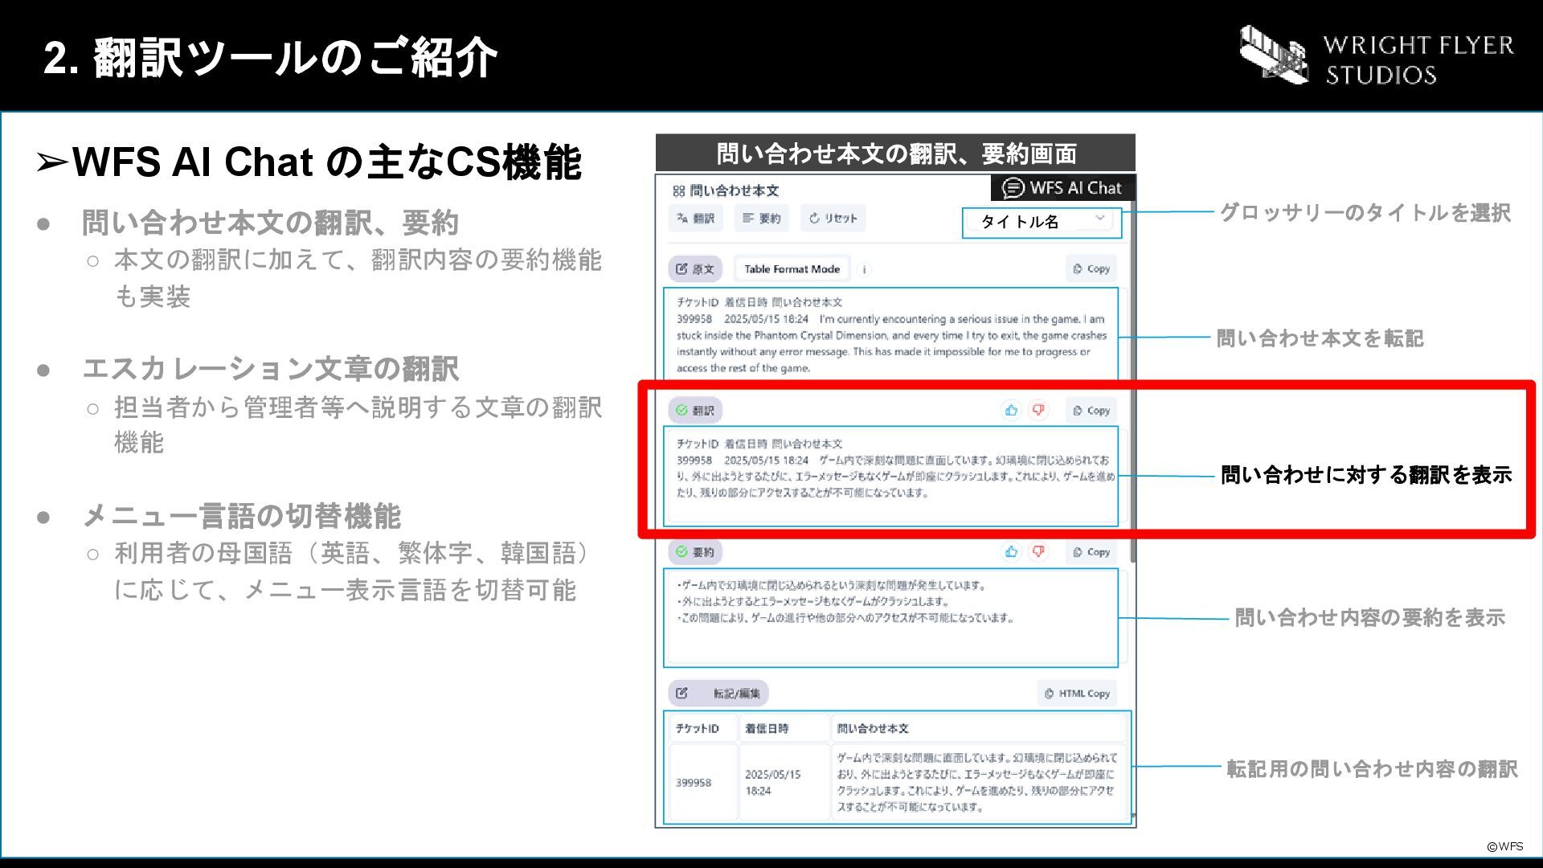
Task: Click the WFS AI Chat speech bubble logo
Action: (x=1013, y=188)
